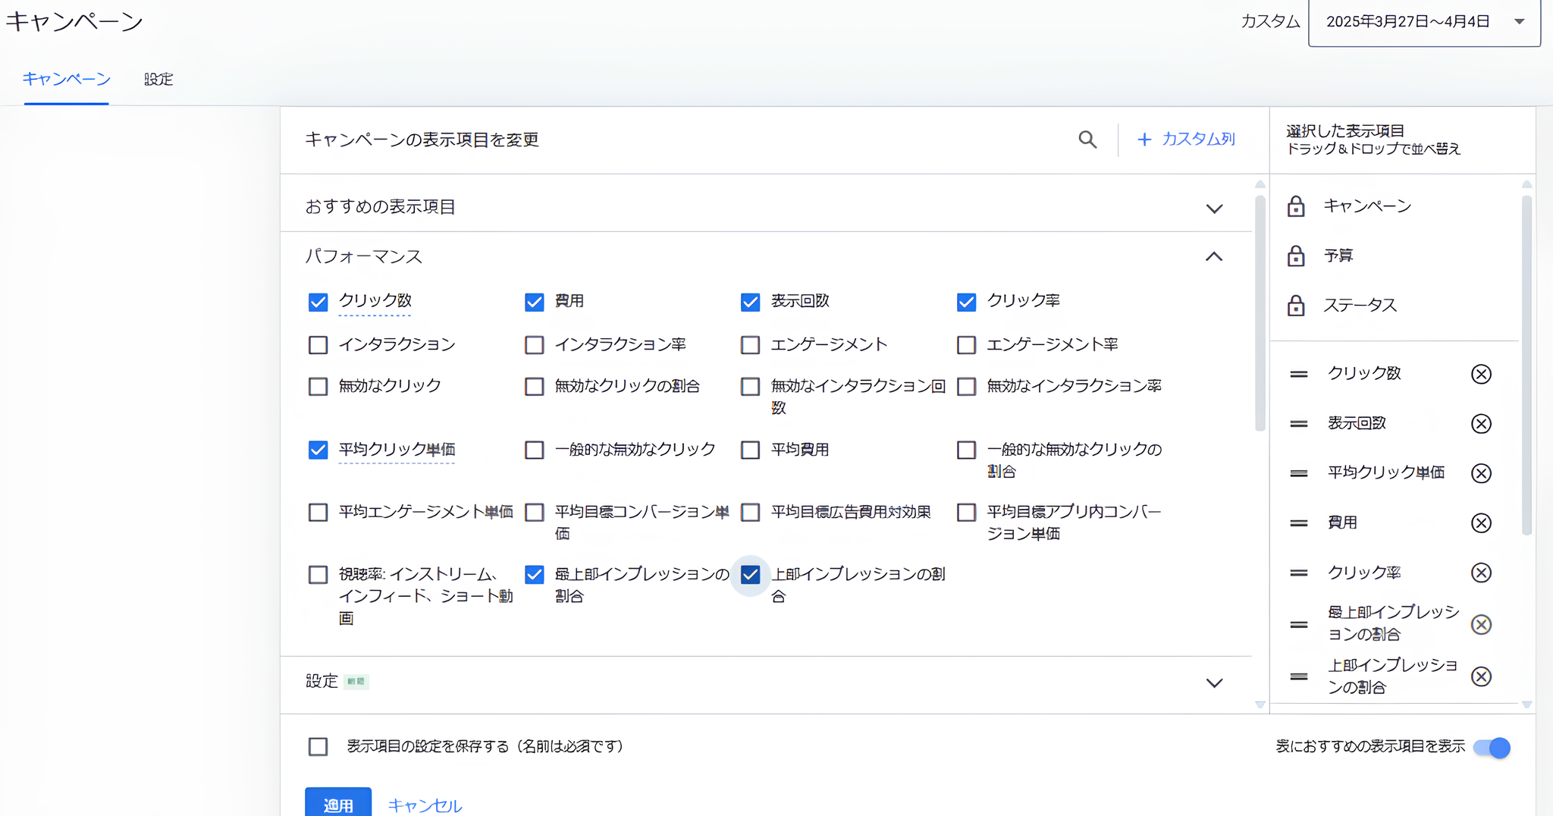Click the search icon to find columns
Screen dimensions: 1553x816
[x=1087, y=140]
